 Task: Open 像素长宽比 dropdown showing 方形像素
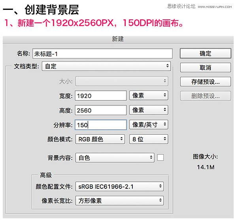pyautogui.click(x=119, y=201)
